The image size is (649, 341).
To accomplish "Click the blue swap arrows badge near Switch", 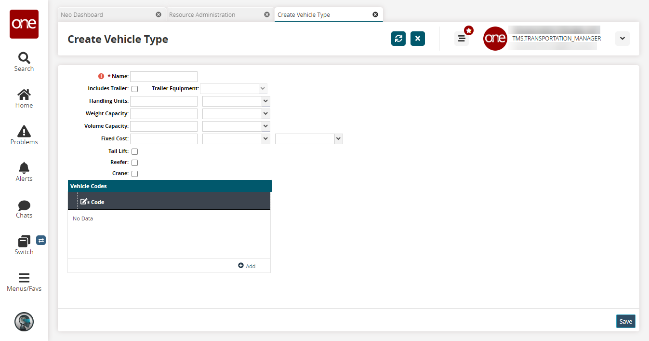I will [41, 240].
